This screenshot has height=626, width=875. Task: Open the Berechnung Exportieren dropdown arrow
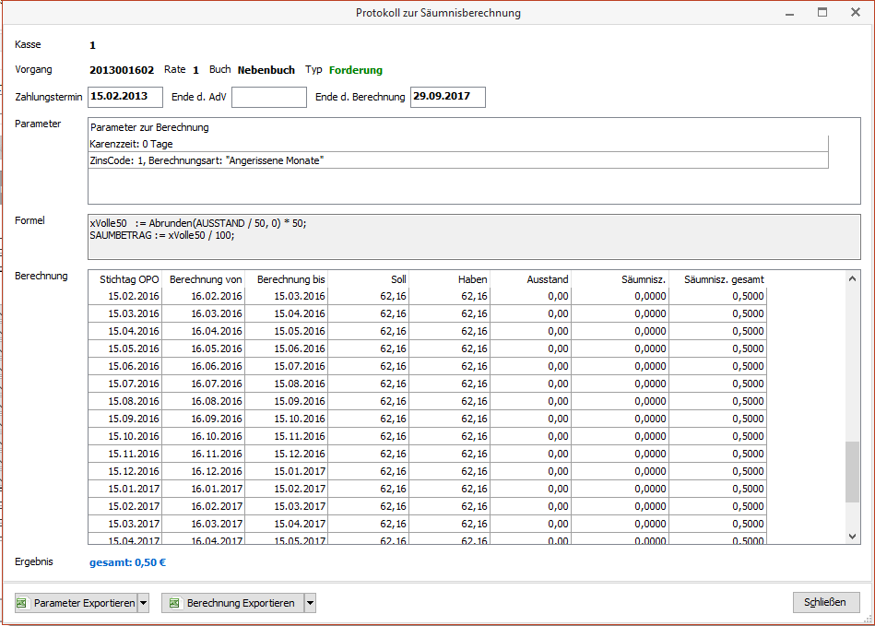311,603
